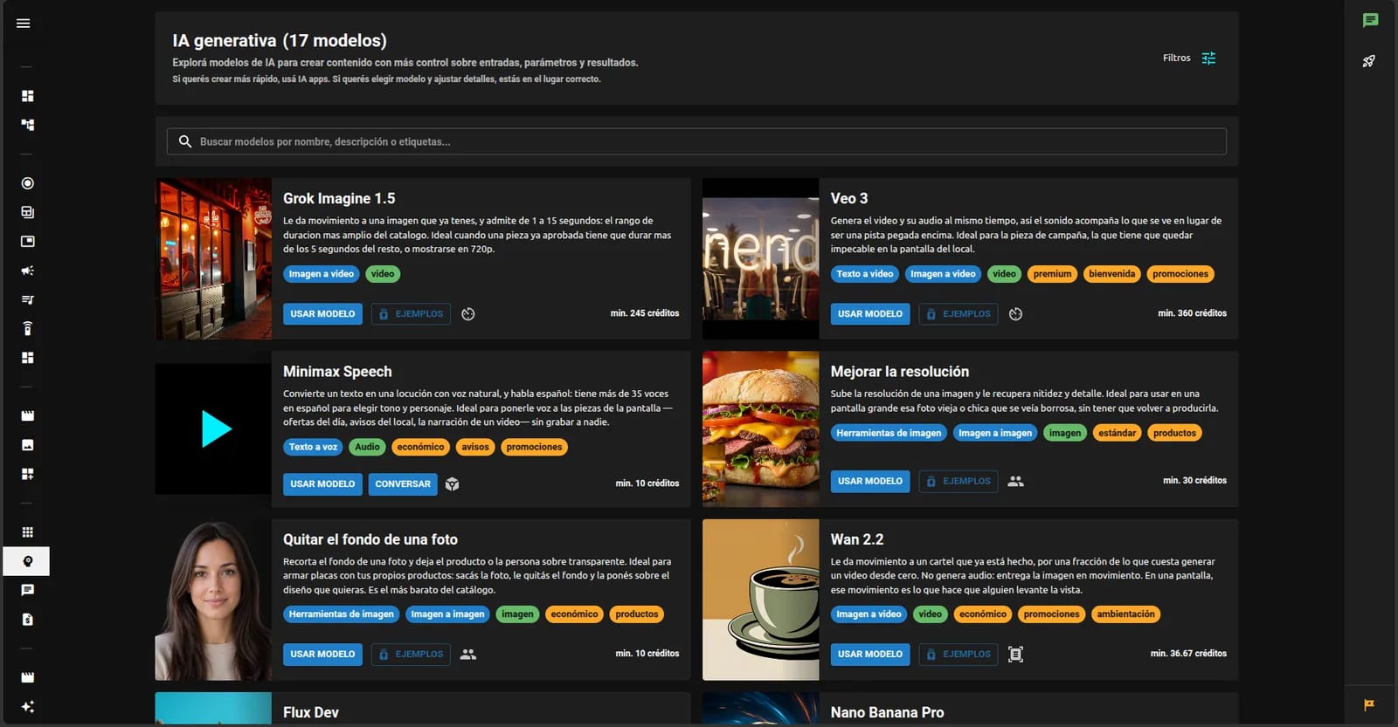Click the frame icon on the Wan 2.2 card
This screenshot has height=727, width=1398.
(x=1015, y=655)
